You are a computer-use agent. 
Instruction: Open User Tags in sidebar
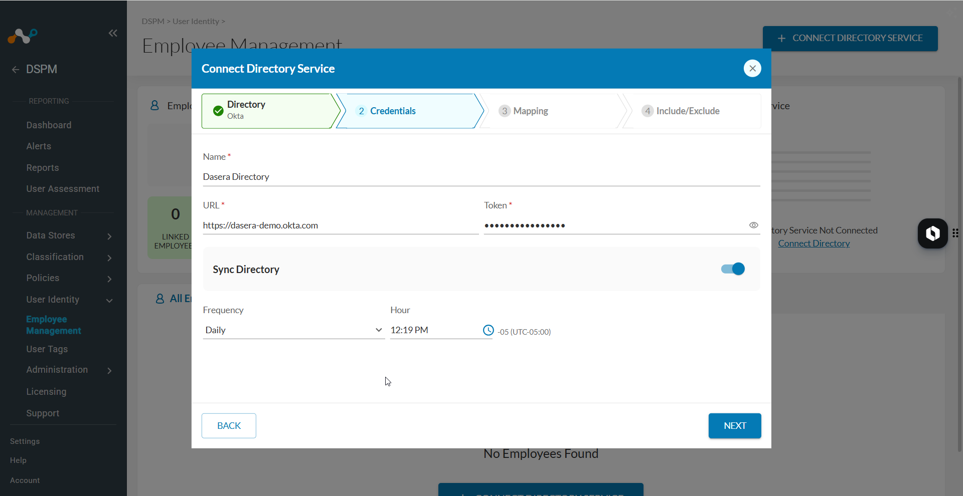[47, 349]
